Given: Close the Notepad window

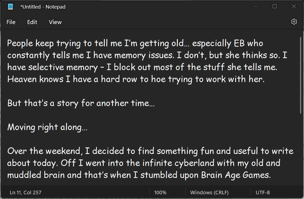Looking at the screenshot, I should pos(294,7).
